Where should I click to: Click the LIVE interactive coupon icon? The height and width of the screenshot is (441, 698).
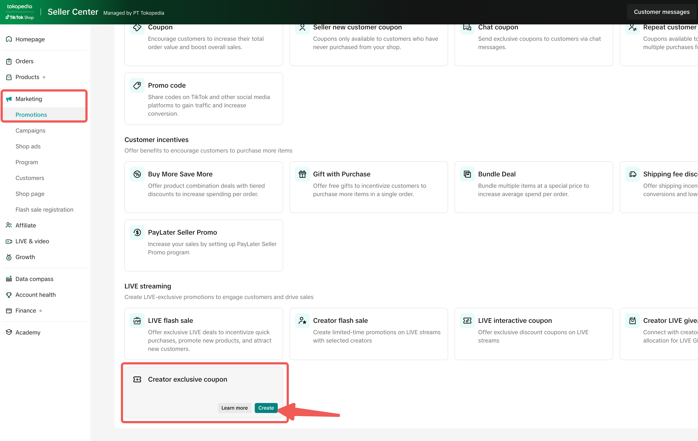[467, 321]
